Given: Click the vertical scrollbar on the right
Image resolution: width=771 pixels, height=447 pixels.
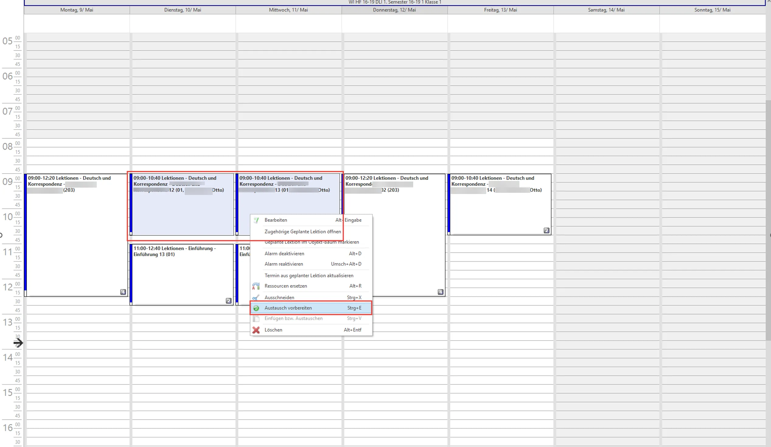Looking at the screenshot, I should pos(768,220).
